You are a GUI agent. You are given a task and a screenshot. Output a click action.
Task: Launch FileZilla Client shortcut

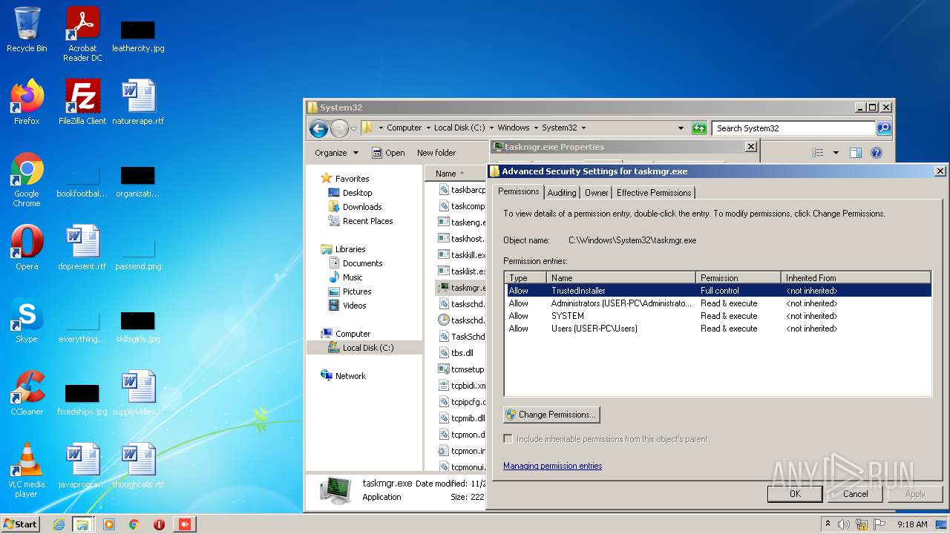82,102
